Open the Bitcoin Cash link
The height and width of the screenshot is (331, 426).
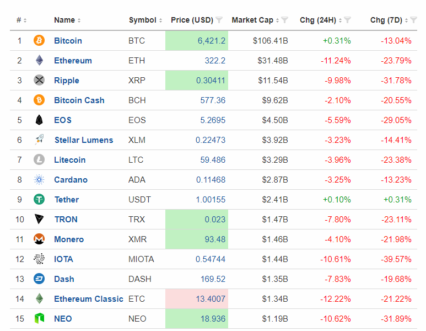79,100
